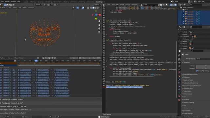Open the Options dropdown in viewport

coord(97,5)
